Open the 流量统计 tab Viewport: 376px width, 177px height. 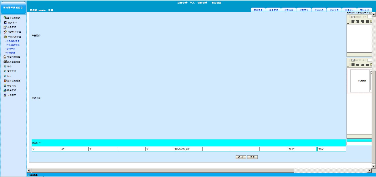(x=349, y=10)
